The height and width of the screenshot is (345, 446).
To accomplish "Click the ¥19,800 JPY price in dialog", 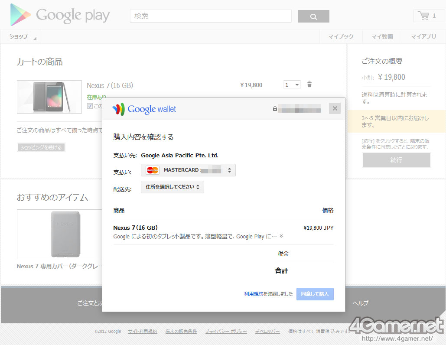I will [x=318, y=228].
